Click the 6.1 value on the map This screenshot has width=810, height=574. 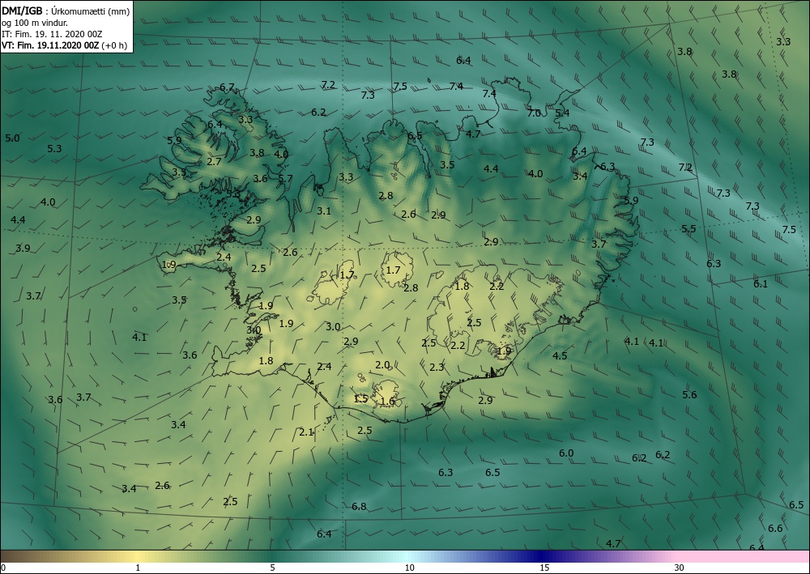click(x=761, y=283)
